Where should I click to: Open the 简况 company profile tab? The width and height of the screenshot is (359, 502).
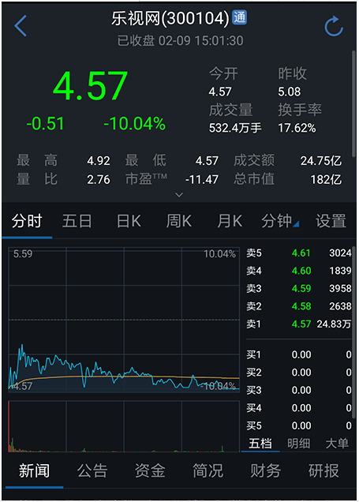click(208, 471)
